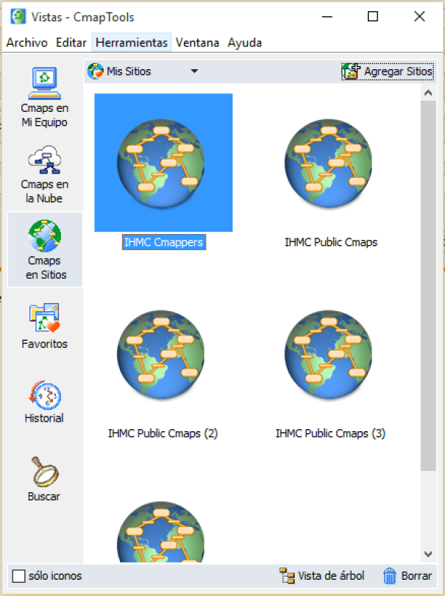Expand the Mis Sitios dropdown
This screenshot has width=445, height=596.
click(x=194, y=71)
